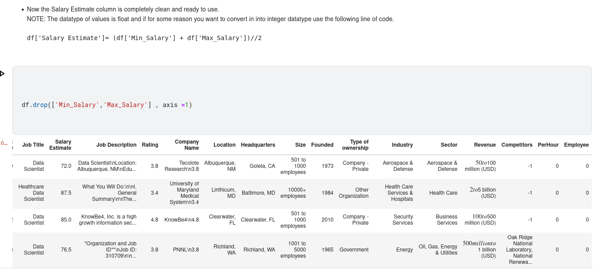Screen dimensions: 593x270
Task: Select the Tecolote Research company cell
Action: pyautogui.click(x=182, y=166)
